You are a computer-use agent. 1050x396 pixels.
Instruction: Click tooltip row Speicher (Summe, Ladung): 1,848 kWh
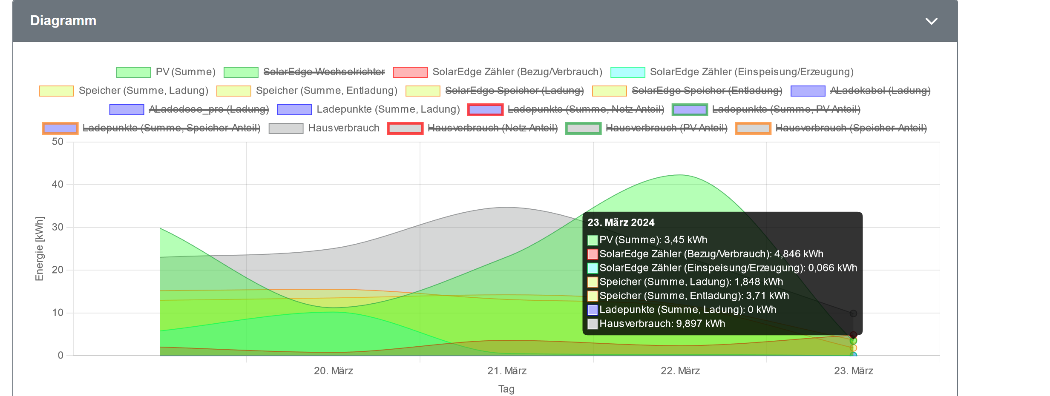(685, 282)
